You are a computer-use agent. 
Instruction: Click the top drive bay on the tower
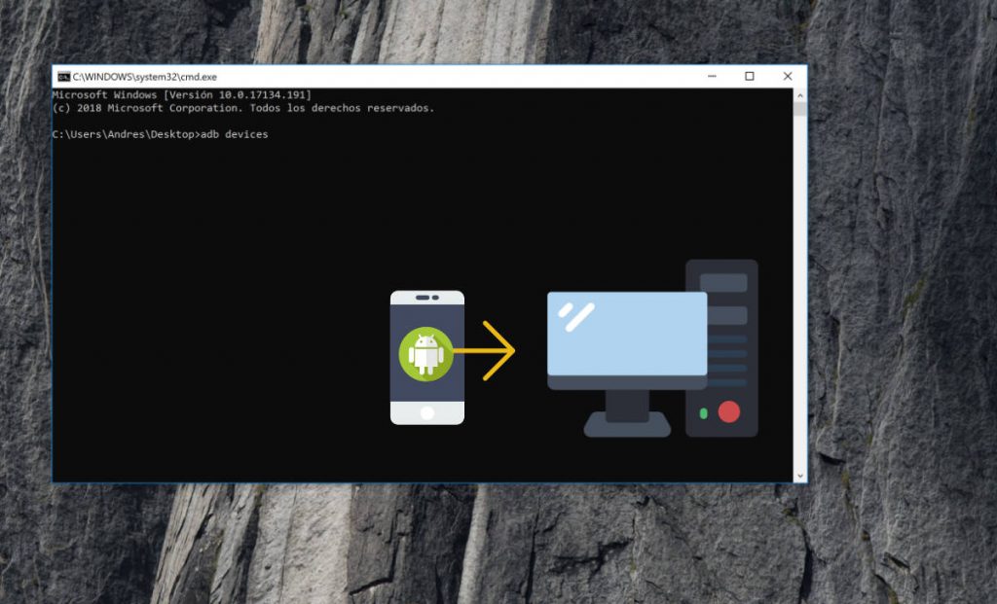tap(722, 282)
